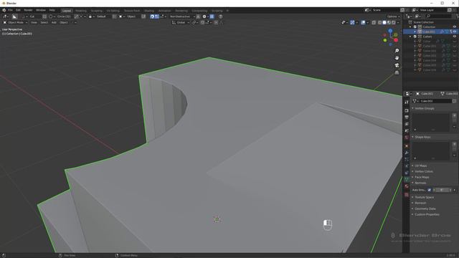459x258 pixels.
Task: Hide Collection using its eye icon
Action: [455, 27]
